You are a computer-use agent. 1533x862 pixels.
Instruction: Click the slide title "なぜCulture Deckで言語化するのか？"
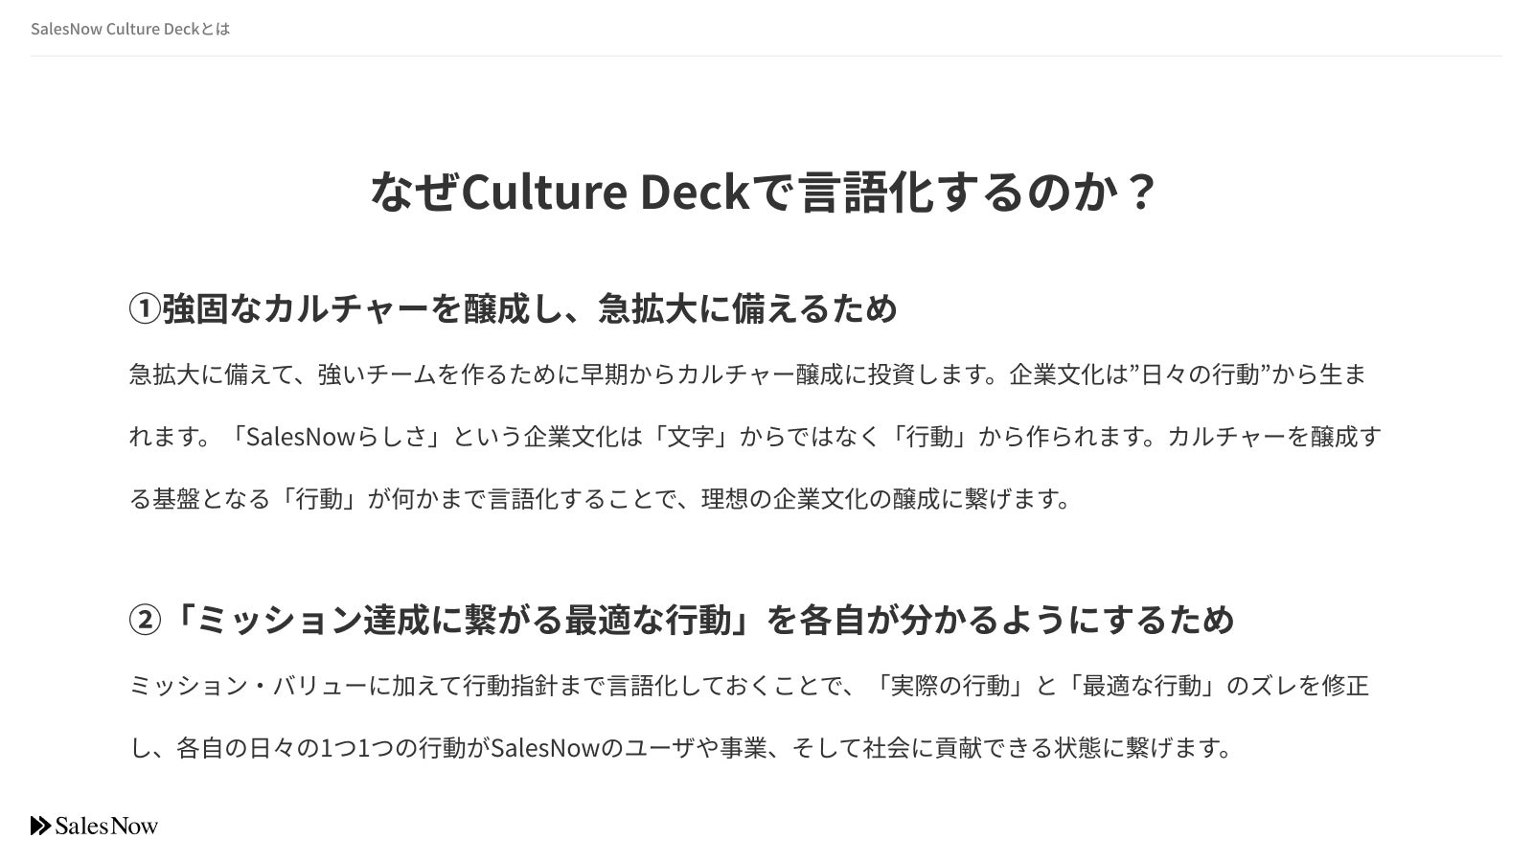click(x=764, y=192)
